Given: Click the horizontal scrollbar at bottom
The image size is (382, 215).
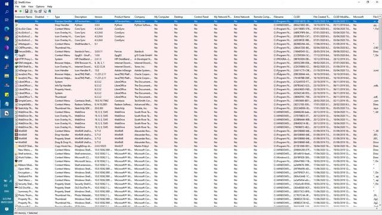Looking at the screenshot, I should pos(196,208).
